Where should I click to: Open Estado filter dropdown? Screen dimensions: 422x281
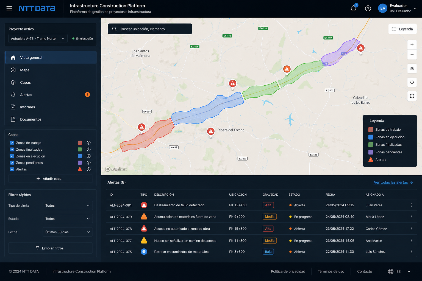68,219
